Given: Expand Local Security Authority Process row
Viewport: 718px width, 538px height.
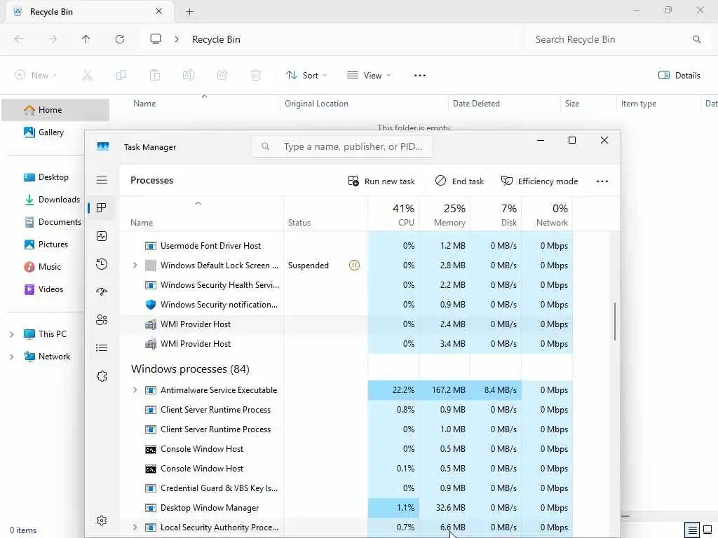Looking at the screenshot, I should point(135,527).
